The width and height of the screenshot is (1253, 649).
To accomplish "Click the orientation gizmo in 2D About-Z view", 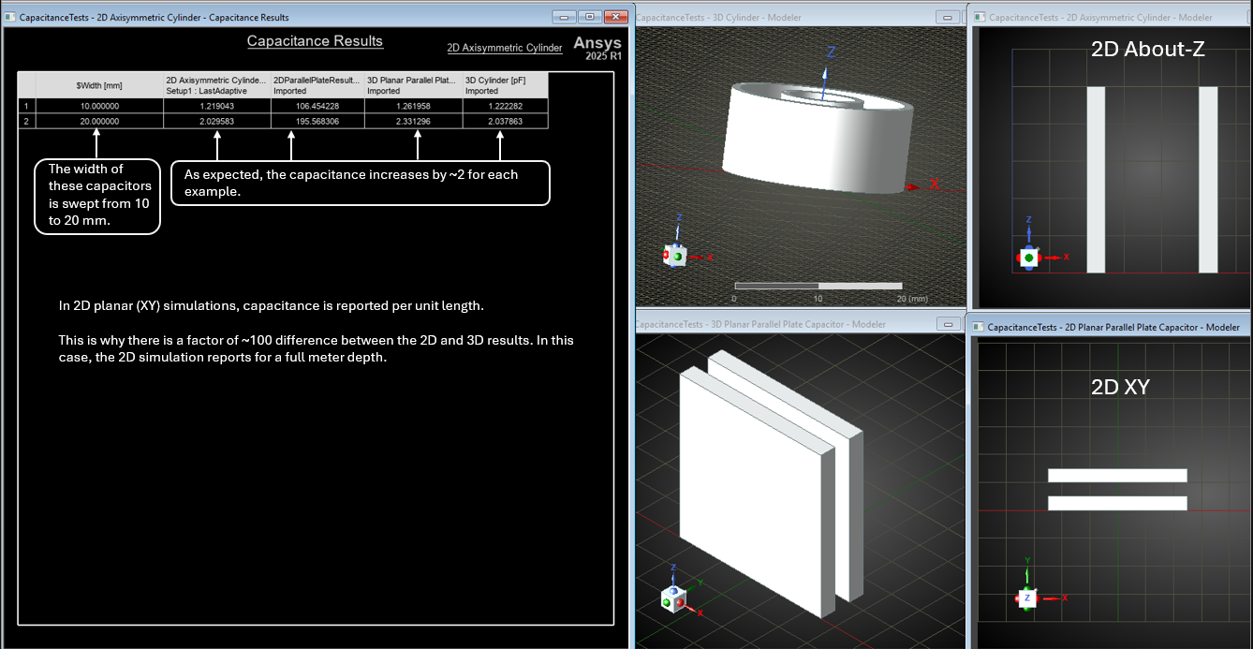I will pos(1028,256).
